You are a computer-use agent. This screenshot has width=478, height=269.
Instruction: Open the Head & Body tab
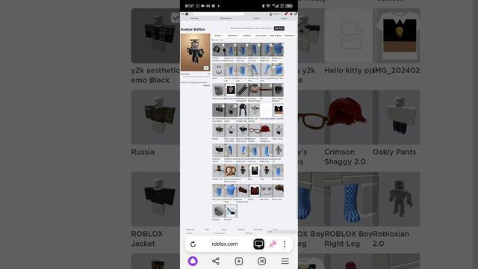pos(276,36)
